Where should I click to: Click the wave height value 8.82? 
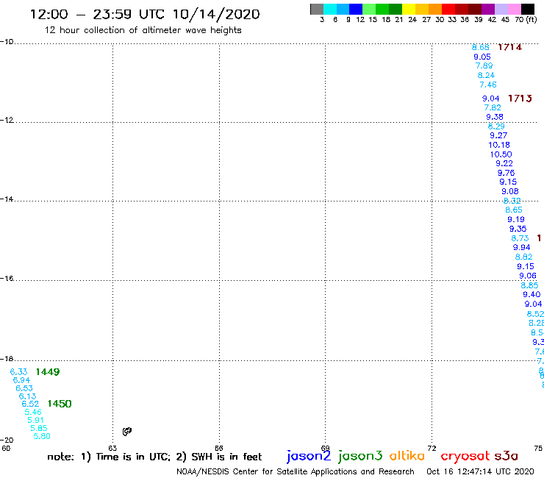(x=524, y=257)
